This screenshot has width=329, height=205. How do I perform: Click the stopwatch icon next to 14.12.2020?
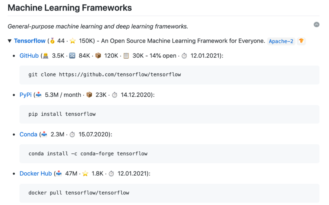click(115, 95)
